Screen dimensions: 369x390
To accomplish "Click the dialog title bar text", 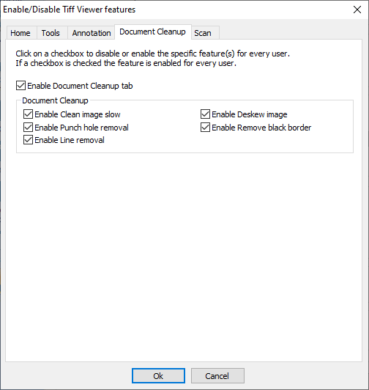I will pyautogui.click(x=70, y=10).
